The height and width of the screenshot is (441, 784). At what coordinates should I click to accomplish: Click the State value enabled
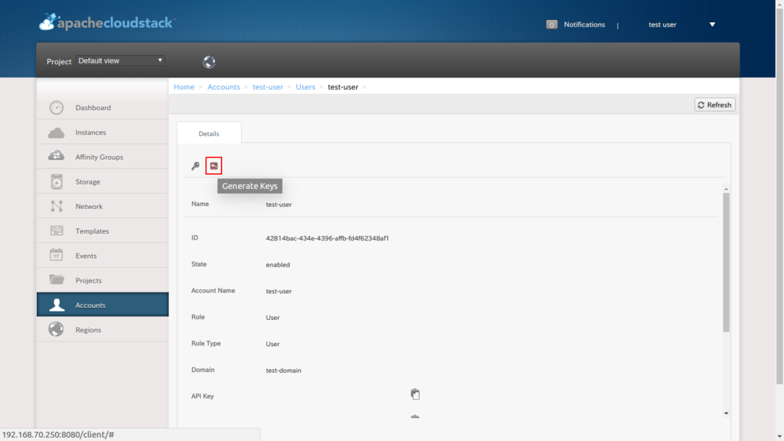pyautogui.click(x=277, y=265)
